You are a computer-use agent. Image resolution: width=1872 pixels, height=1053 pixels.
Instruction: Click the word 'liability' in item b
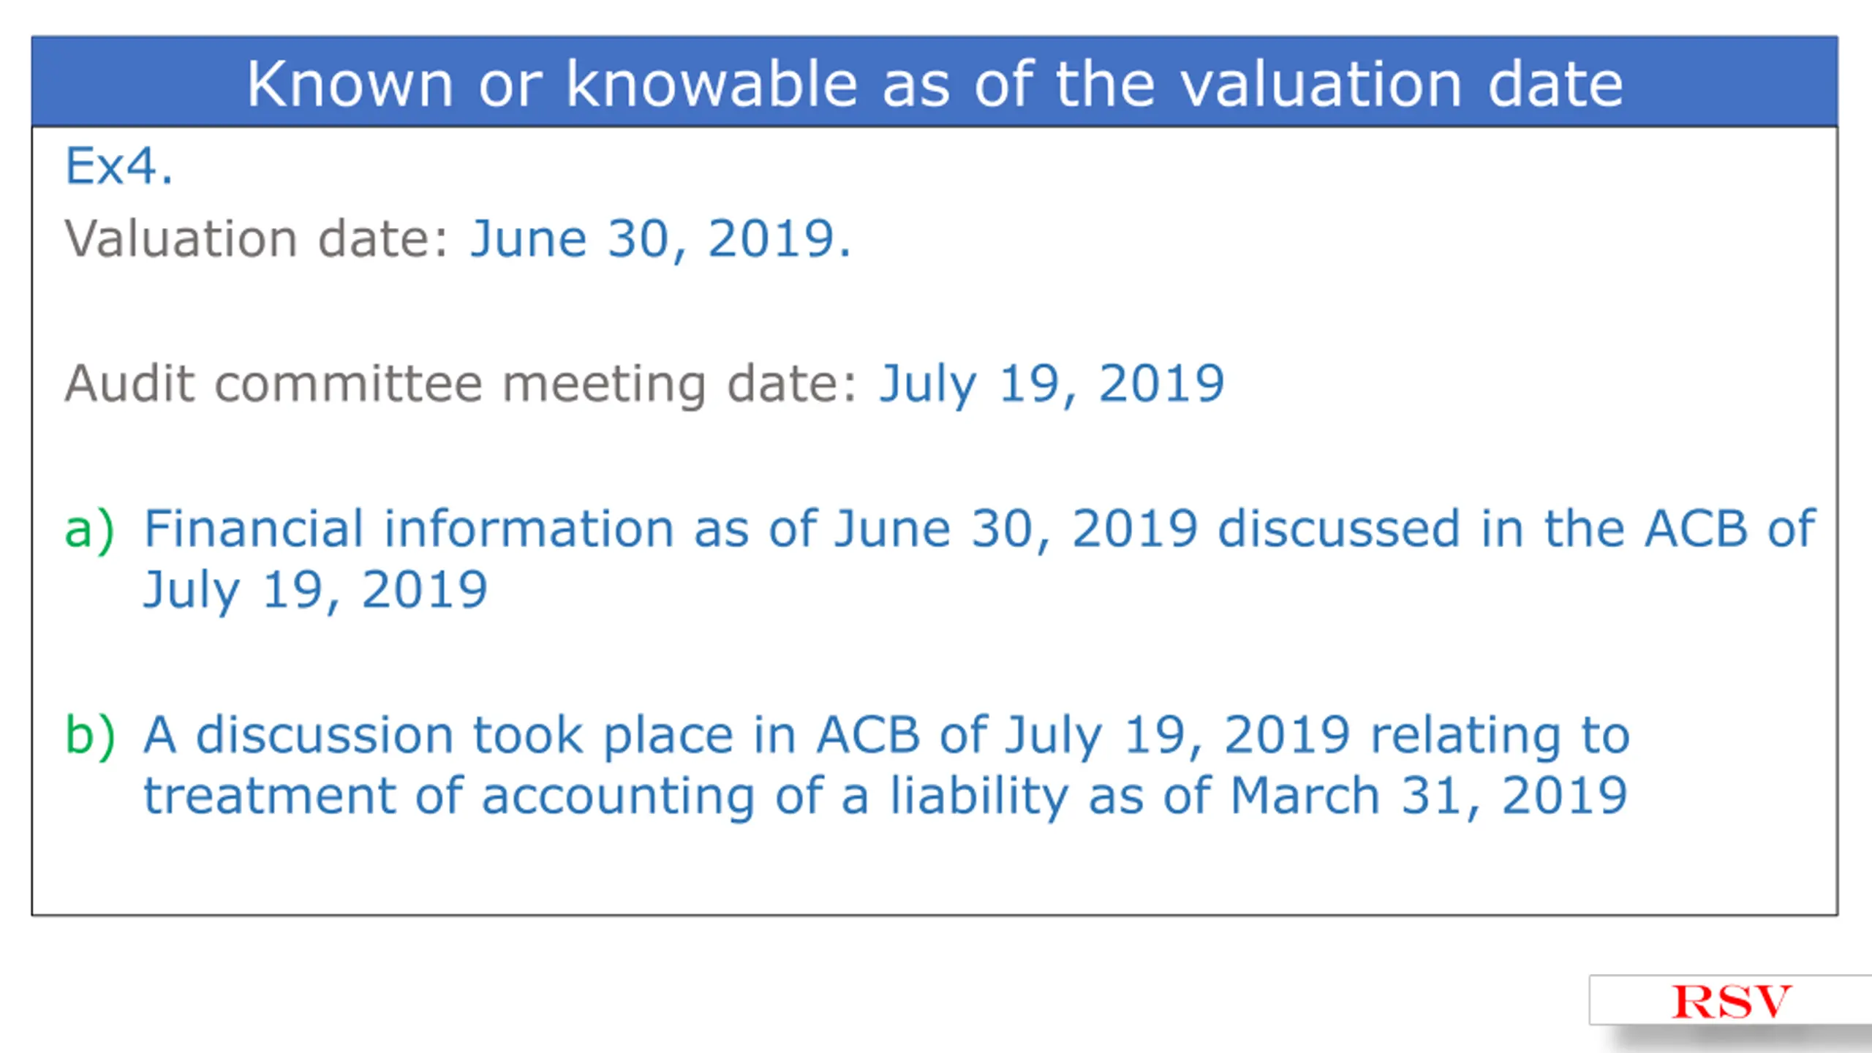(979, 797)
